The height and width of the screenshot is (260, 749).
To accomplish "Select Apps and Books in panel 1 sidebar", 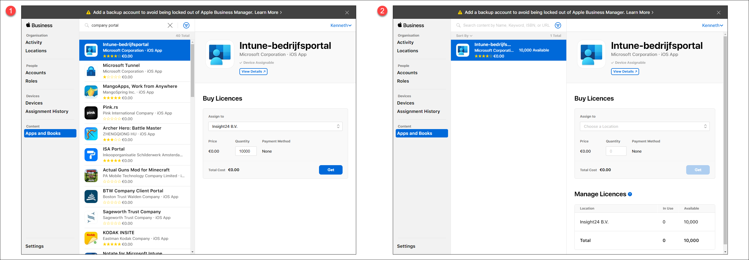I will (50, 134).
